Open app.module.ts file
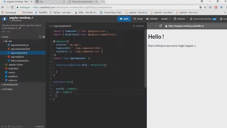The height and width of the screenshot is (128, 227). (17, 57)
